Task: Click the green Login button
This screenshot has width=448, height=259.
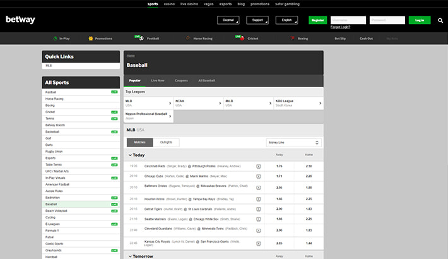Action: (420, 20)
